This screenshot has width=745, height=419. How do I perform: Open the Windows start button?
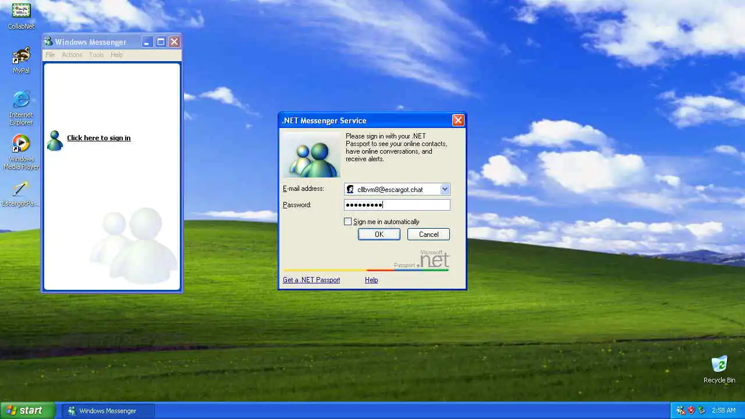pos(27,410)
